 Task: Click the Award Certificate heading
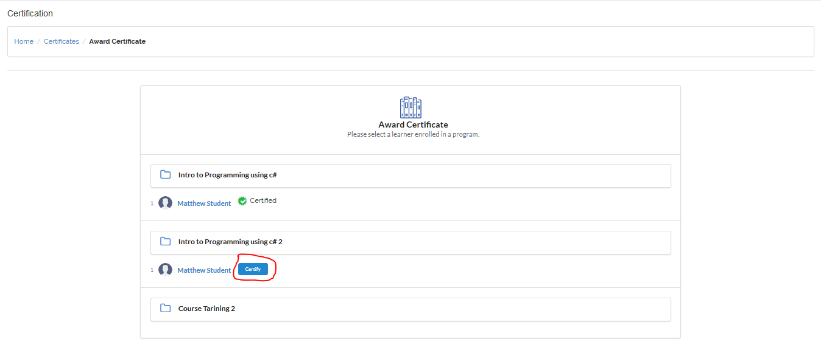414,125
